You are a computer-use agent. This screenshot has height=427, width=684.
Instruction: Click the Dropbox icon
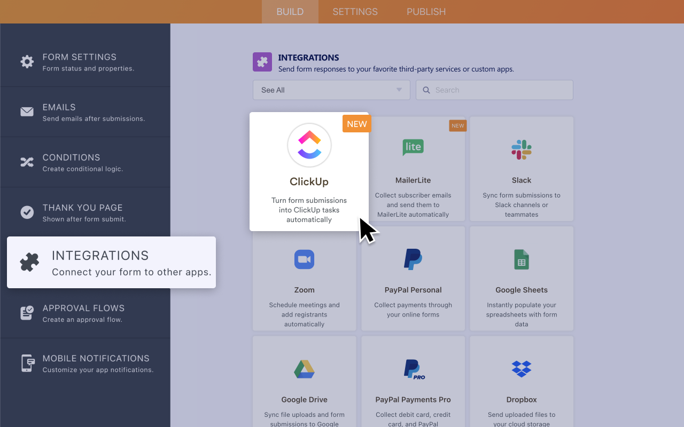521,369
